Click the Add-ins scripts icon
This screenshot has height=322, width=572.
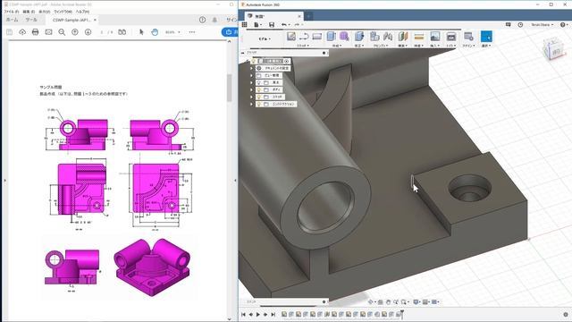468,37
